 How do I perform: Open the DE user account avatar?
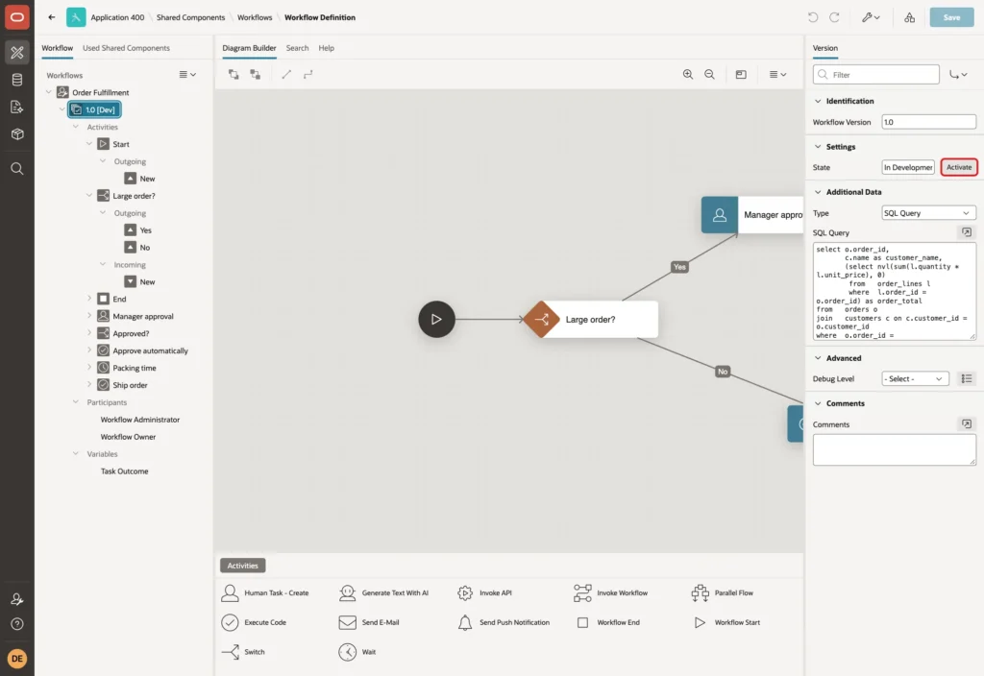coord(17,659)
